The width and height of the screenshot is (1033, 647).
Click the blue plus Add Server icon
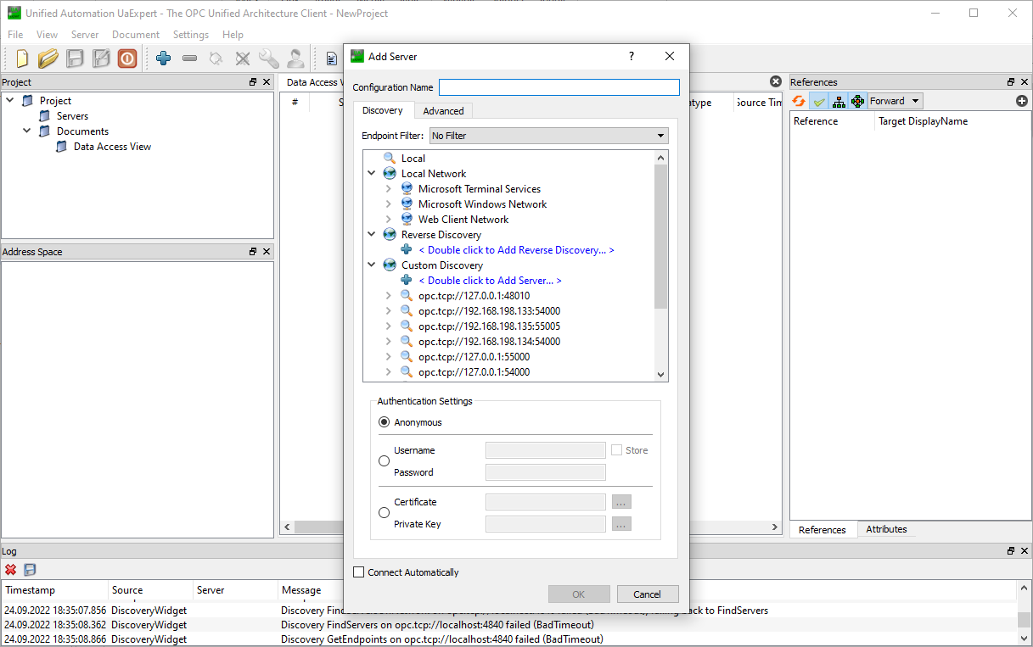[x=164, y=59]
